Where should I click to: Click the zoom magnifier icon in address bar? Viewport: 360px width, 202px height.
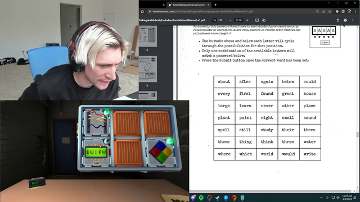click(x=317, y=11)
